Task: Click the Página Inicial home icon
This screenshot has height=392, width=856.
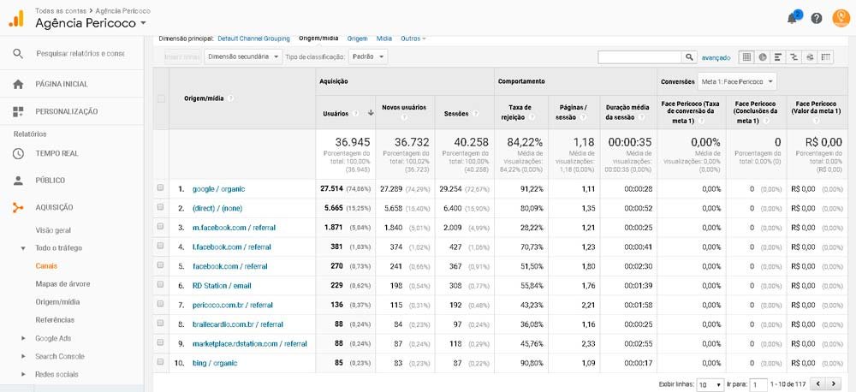Action: coord(18,84)
